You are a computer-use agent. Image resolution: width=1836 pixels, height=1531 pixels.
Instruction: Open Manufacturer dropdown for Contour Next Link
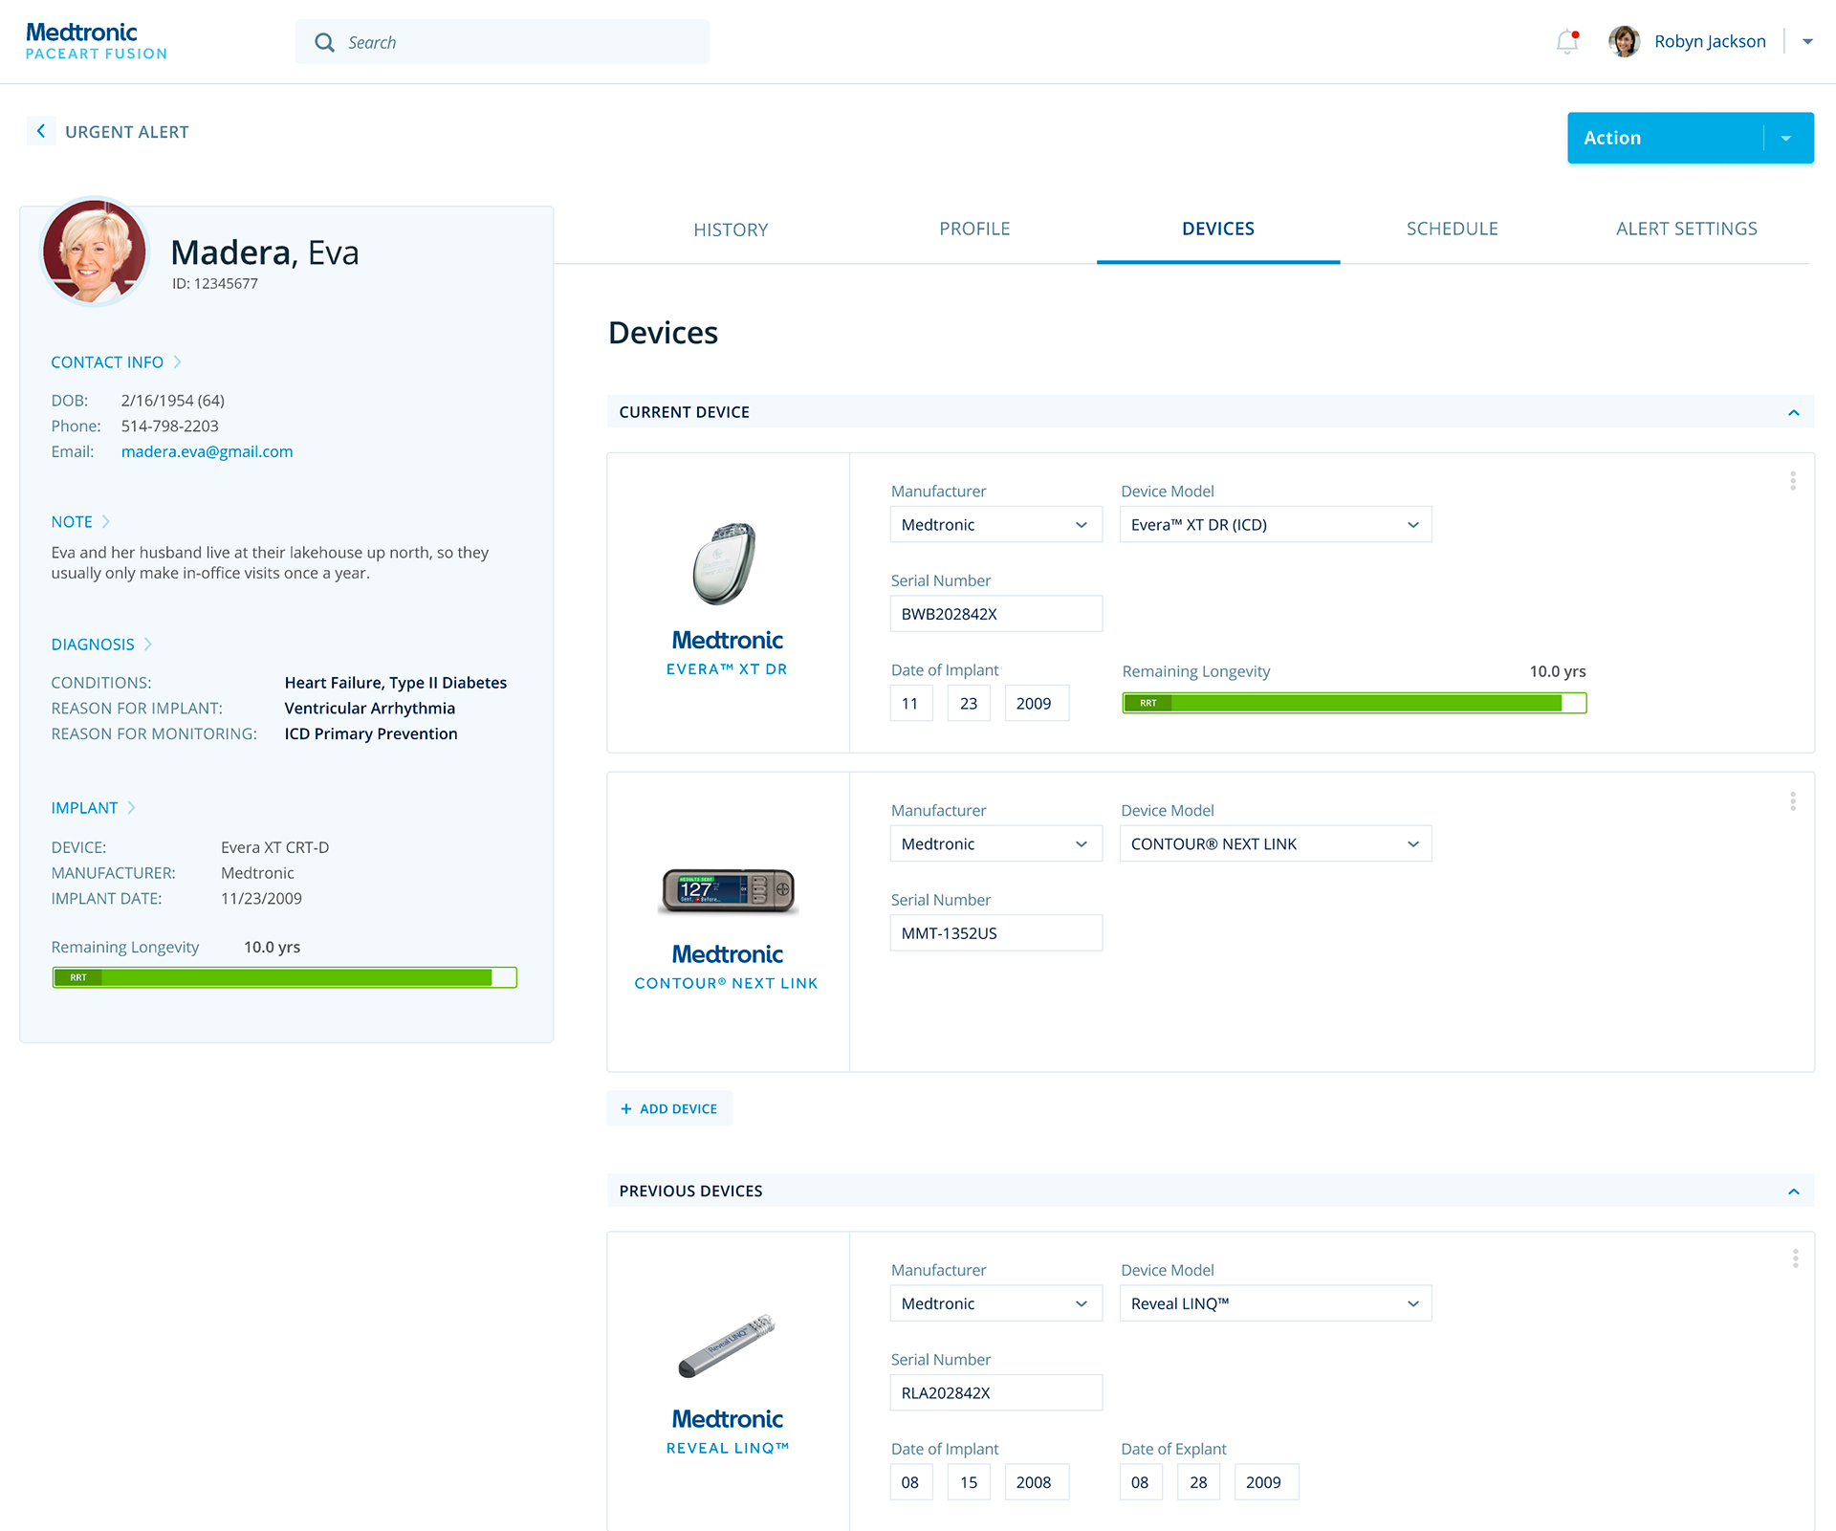995,844
